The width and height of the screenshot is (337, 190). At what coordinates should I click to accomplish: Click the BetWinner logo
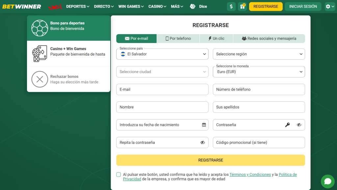click(22, 7)
